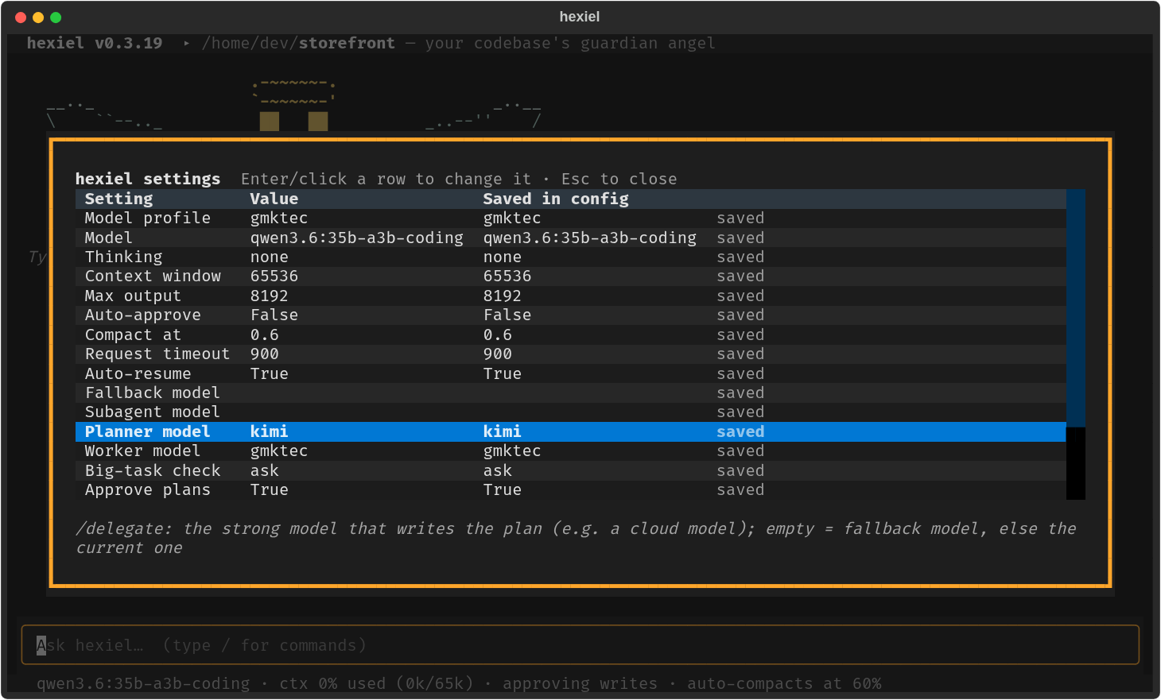Click the Setting column header
This screenshot has height=700, width=1161.
coord(118,199)
